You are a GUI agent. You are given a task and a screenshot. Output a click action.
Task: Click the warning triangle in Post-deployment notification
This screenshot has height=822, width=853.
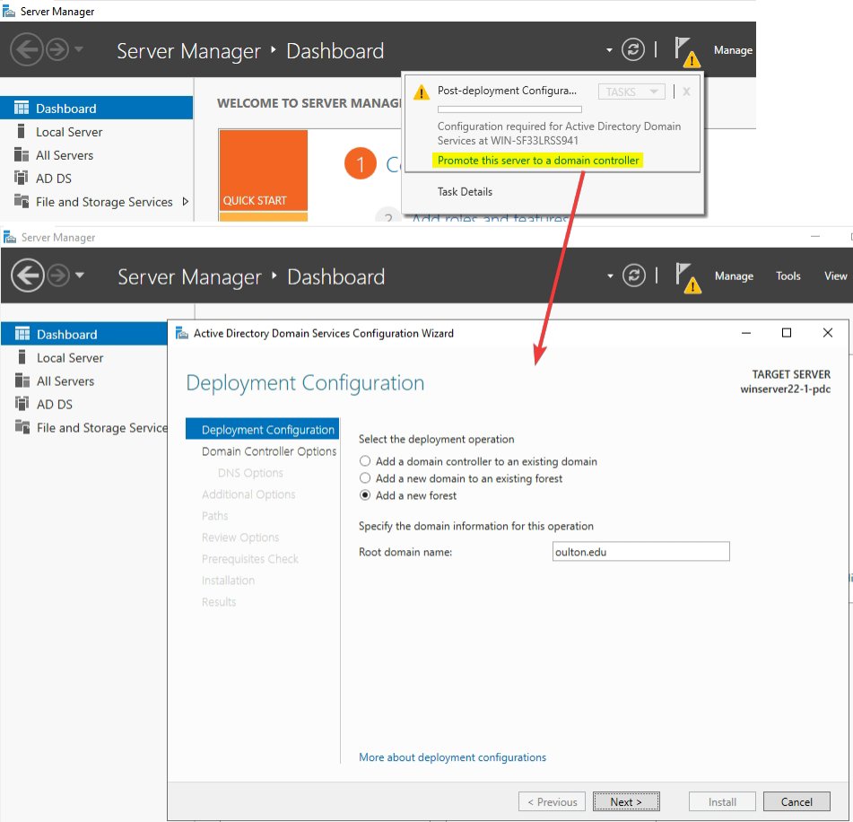click(420, 92)
